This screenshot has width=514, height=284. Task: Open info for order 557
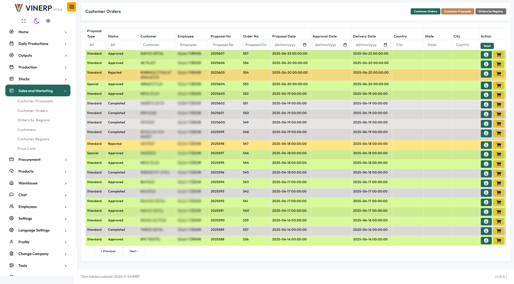pos(486,55)
